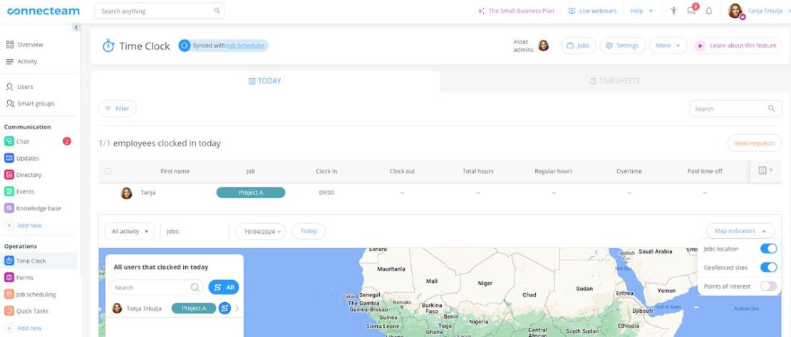
Task: Enable the Points of interest toggle
Action: 768,286
